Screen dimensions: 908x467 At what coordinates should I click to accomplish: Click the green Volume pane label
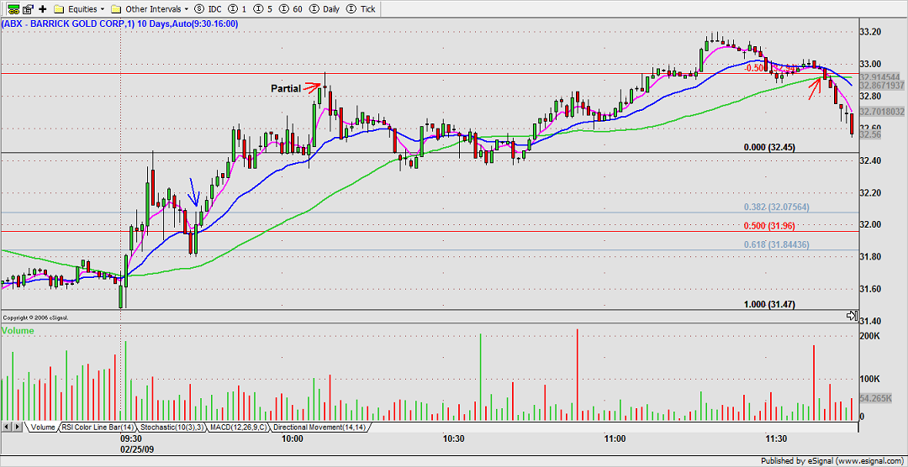pyautogui.click(x=18, y=331)
